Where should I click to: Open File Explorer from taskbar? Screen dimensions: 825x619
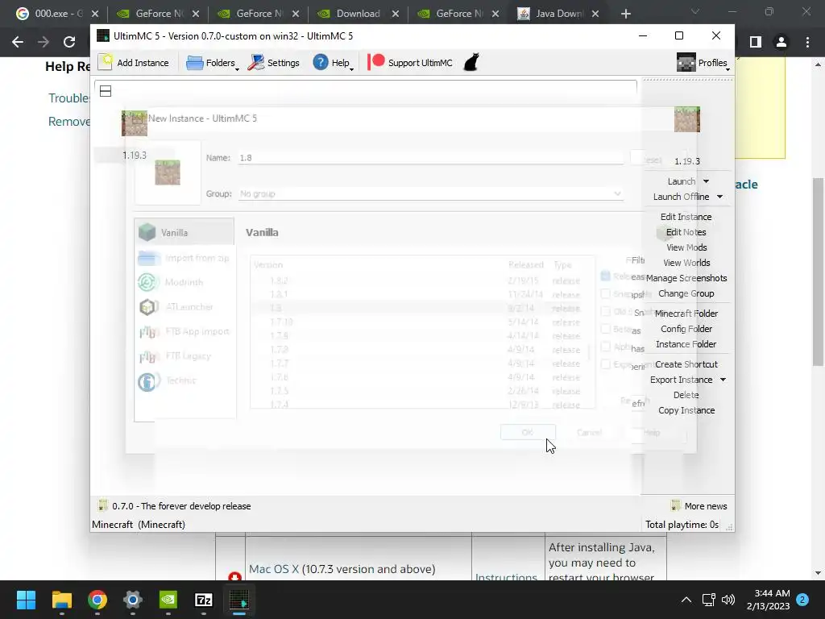61,600
